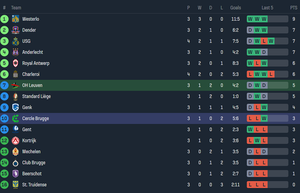Click Westerlo's most recent win badge
Image resolution: width=300 pixels, height=193 pixels.
[264, 19]
